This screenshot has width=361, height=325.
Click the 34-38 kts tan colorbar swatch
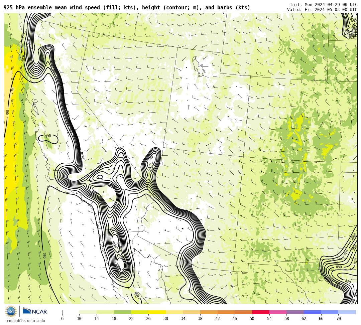(x=192, y=312)
